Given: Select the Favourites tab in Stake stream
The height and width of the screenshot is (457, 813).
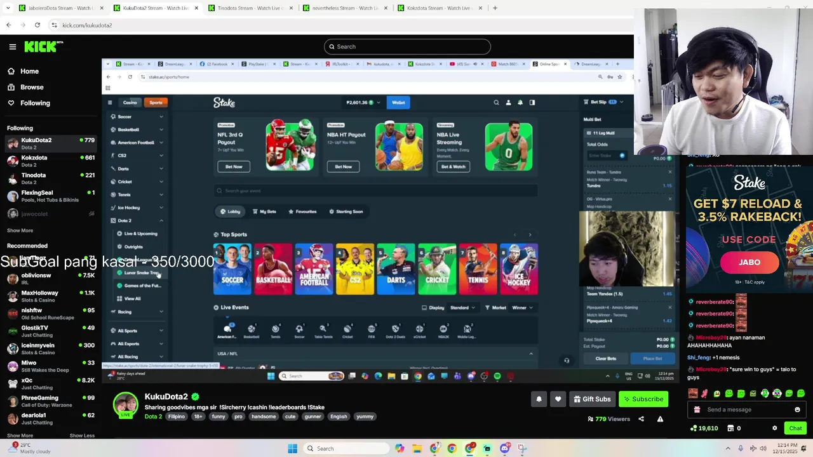Looking at the screenshot, I should click(x=302, y=211).
